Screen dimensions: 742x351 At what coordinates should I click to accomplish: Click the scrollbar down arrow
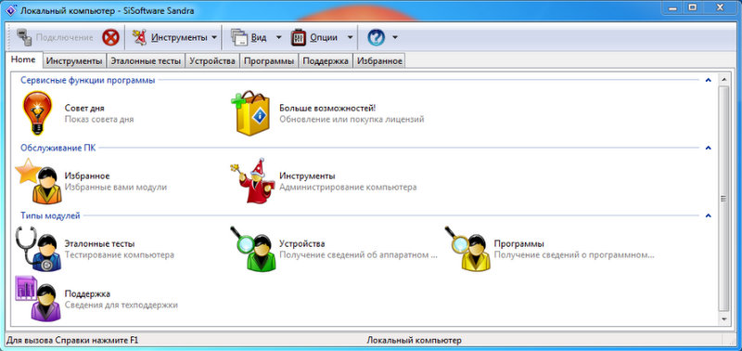click(x=723, y=319)
